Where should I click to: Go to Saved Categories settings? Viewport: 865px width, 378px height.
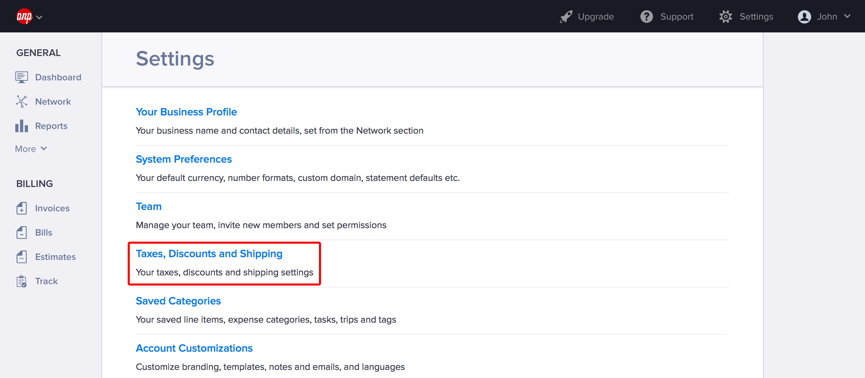[x=178, y=301]
